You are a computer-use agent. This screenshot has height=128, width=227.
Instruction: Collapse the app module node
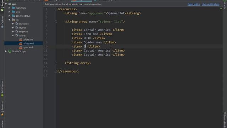pyautogui.click(x=6, y=4)
